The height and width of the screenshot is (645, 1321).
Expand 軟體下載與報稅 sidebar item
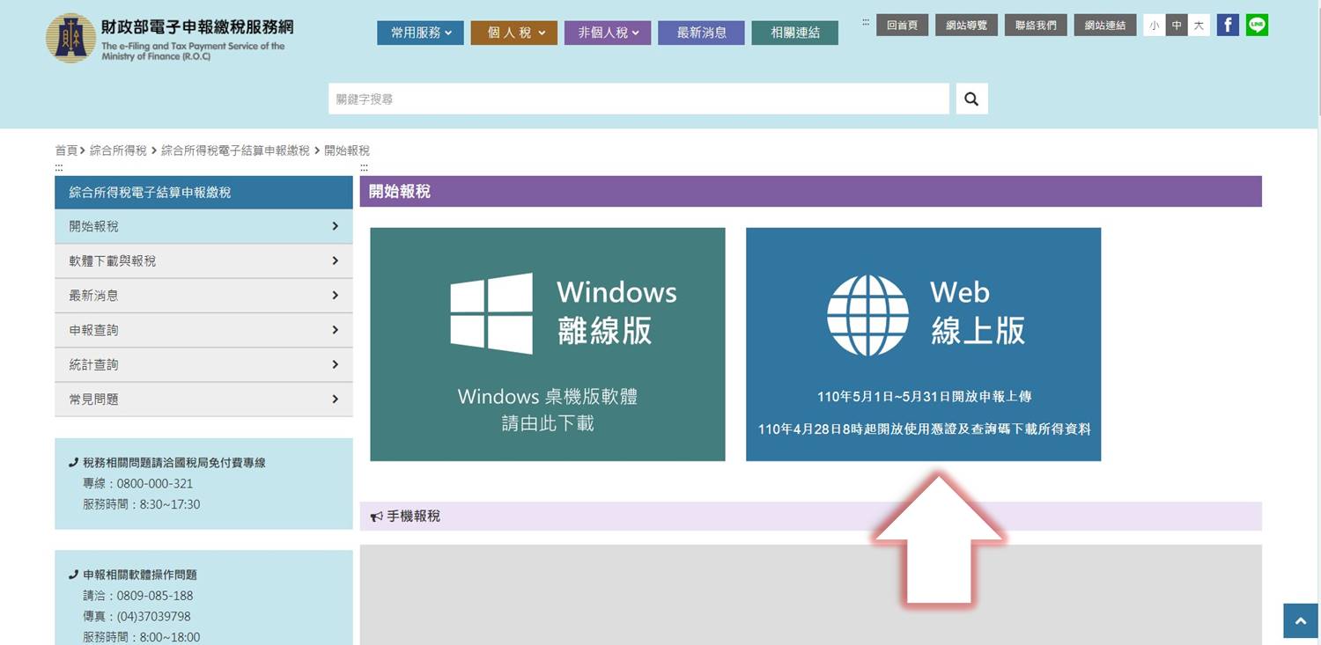click(203, 260)
